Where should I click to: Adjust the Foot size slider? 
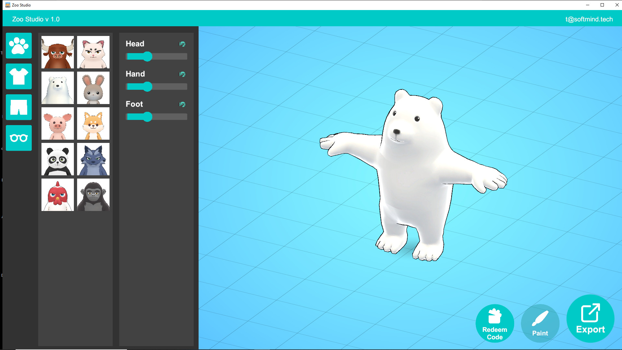point(147,117)
